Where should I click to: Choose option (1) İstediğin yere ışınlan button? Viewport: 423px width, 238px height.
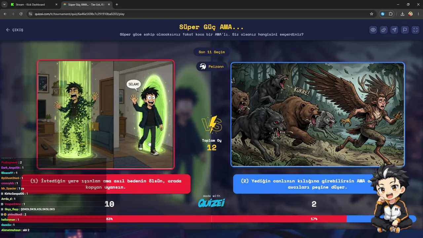106,184
